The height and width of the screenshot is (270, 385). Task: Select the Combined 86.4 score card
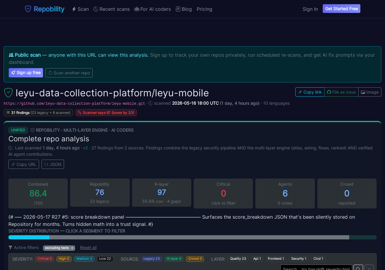pyautogui.click(x=38, y=193)
